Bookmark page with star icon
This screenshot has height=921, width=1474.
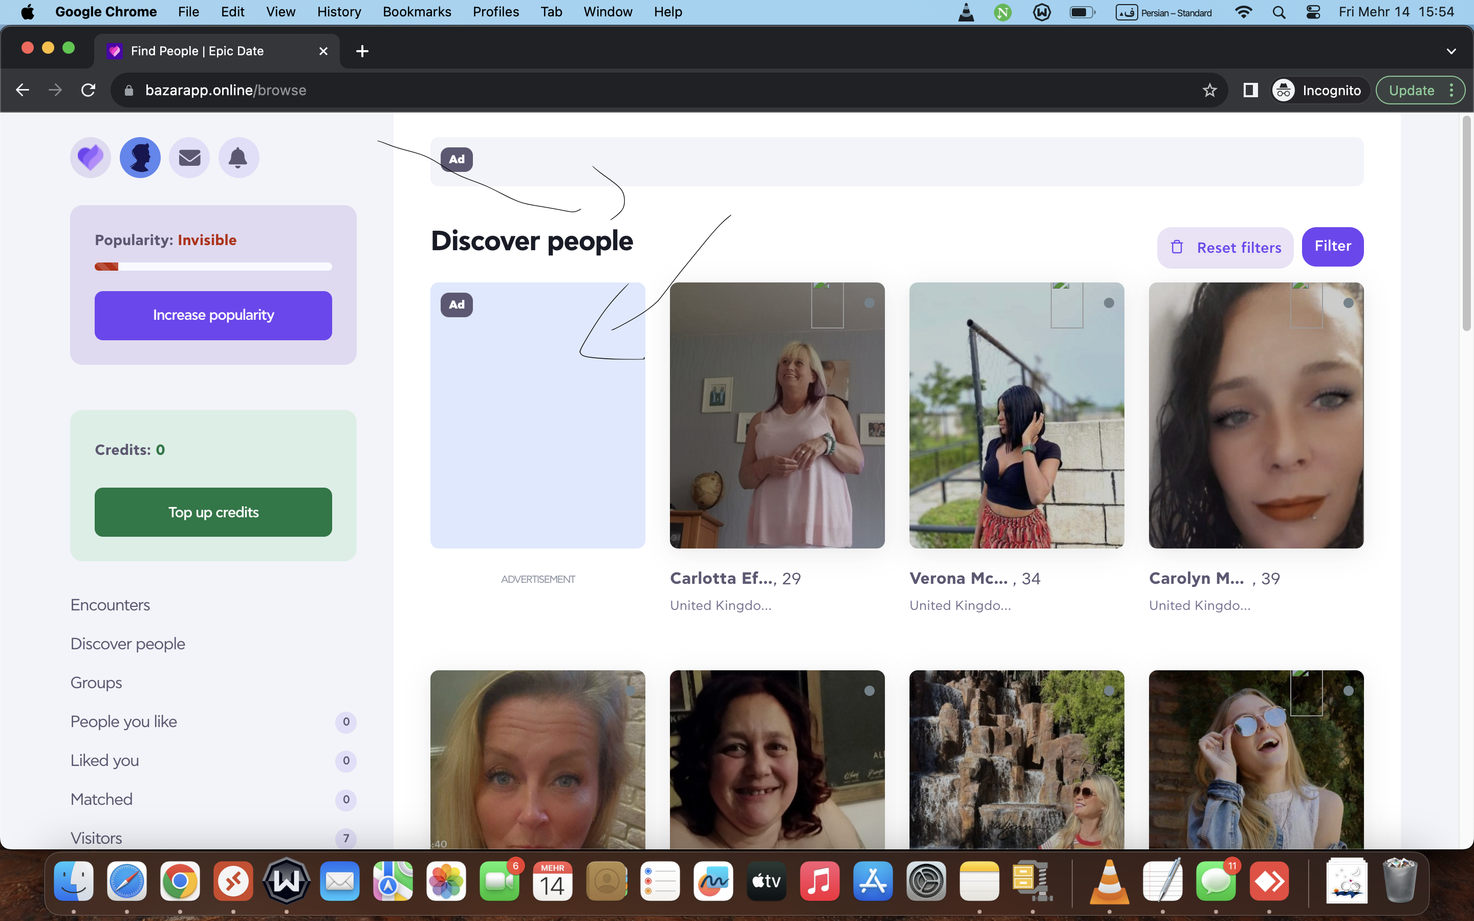(1210, 90)
